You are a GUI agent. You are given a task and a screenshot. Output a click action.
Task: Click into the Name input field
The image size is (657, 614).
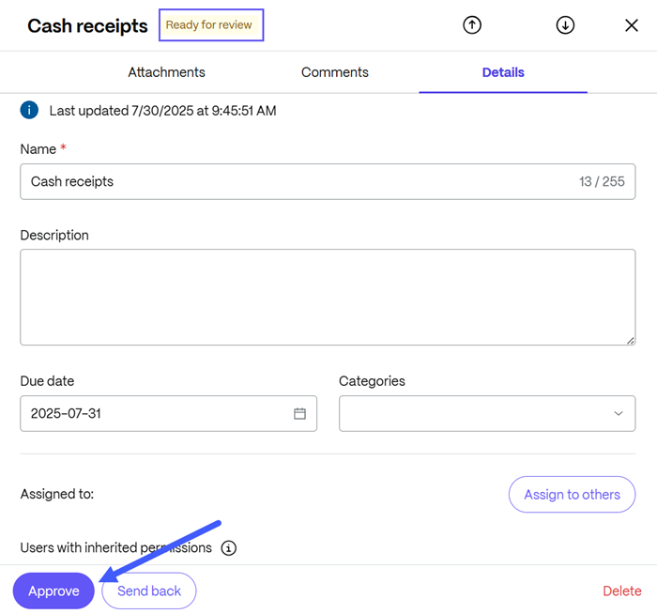point(328,181)
